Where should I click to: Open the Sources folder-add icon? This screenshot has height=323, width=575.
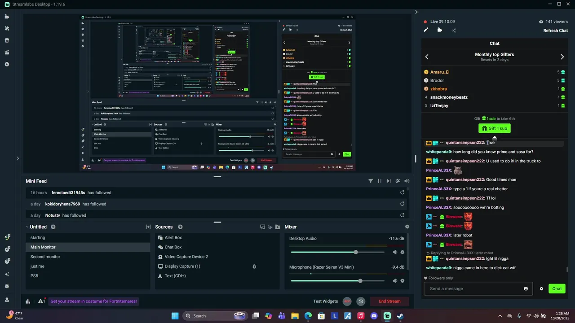(x=278, y=227)
